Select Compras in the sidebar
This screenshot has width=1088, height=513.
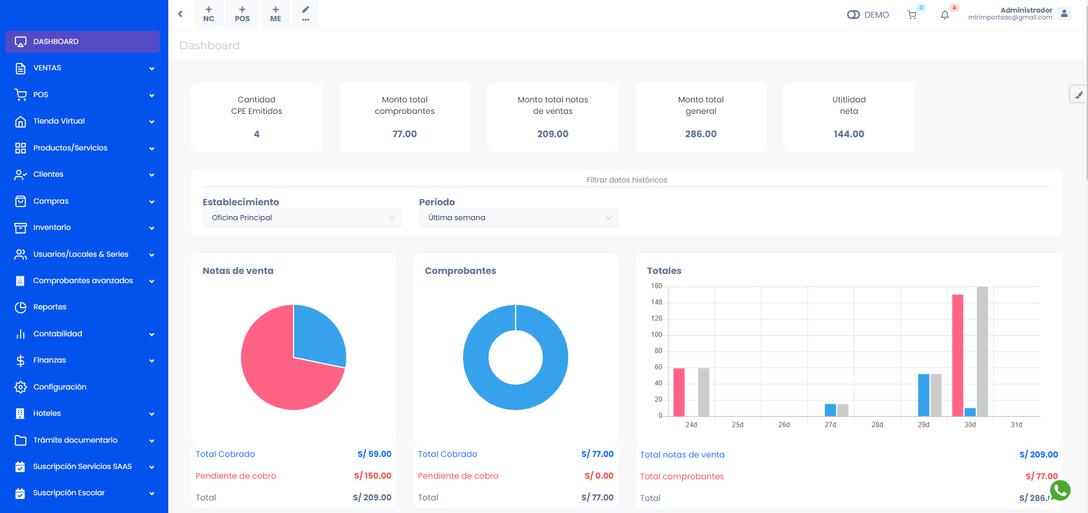coord(82,201)
